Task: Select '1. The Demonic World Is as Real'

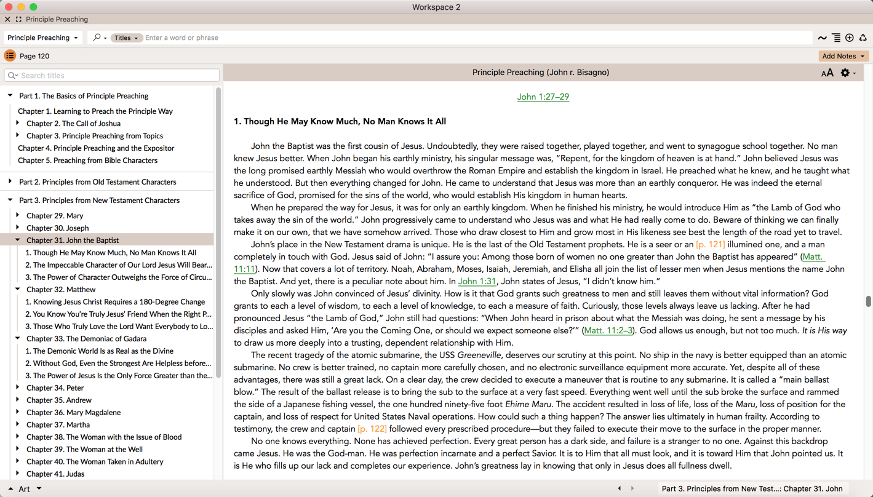Action: tap(99, 351)
